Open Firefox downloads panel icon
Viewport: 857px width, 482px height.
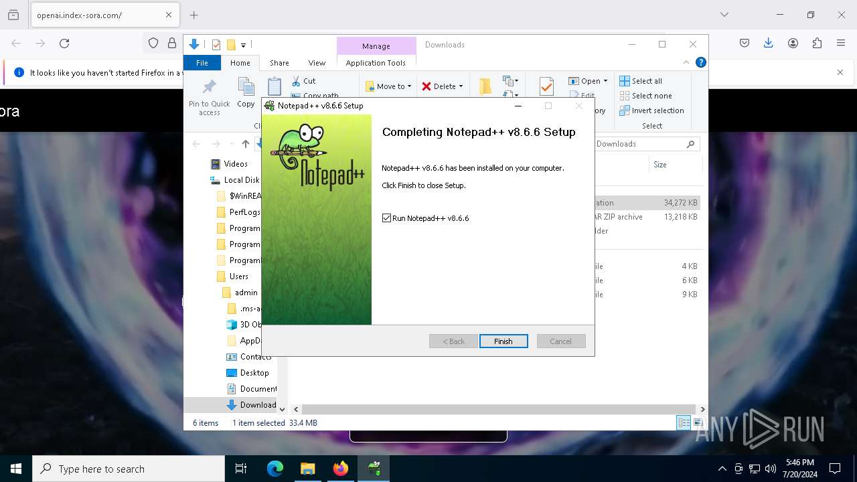tap(769, 44)
